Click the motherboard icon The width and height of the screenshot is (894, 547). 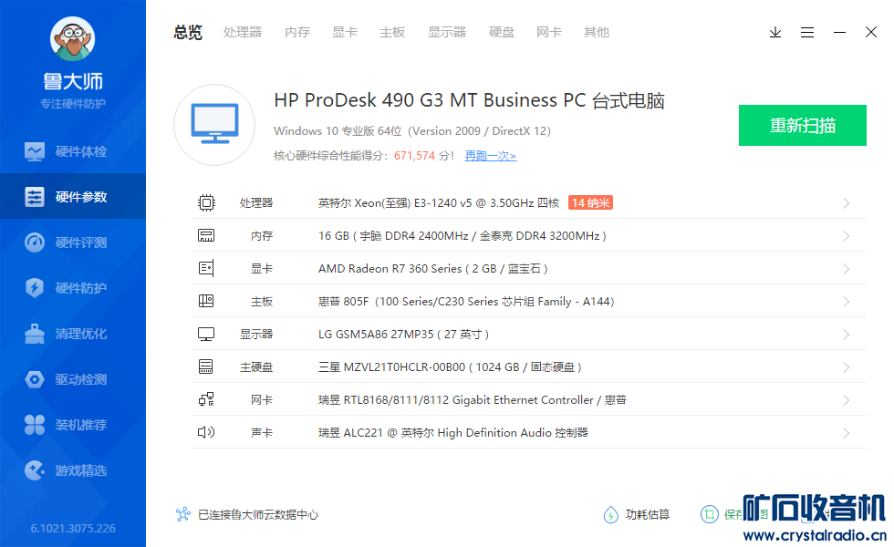(206, 301)
